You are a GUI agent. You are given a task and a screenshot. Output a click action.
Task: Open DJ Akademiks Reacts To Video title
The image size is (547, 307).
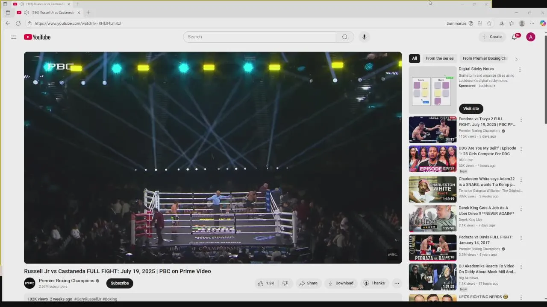point(487,269)
